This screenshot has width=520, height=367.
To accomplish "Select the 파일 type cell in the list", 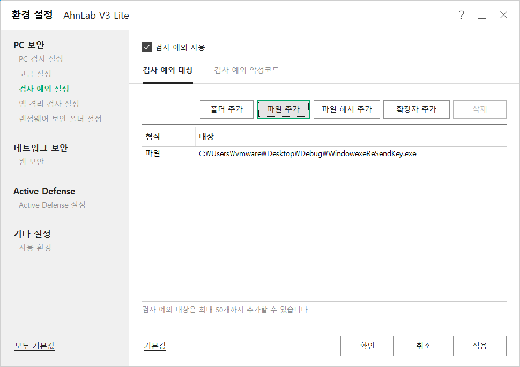I will (153, 153).
